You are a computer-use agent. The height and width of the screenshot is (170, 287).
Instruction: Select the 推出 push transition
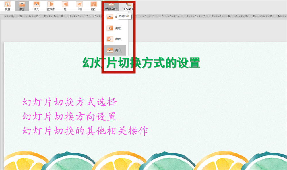(22, 6)
